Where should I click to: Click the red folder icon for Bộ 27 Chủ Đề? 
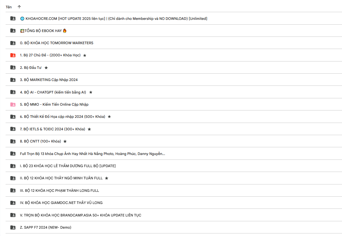pos(13,55)
